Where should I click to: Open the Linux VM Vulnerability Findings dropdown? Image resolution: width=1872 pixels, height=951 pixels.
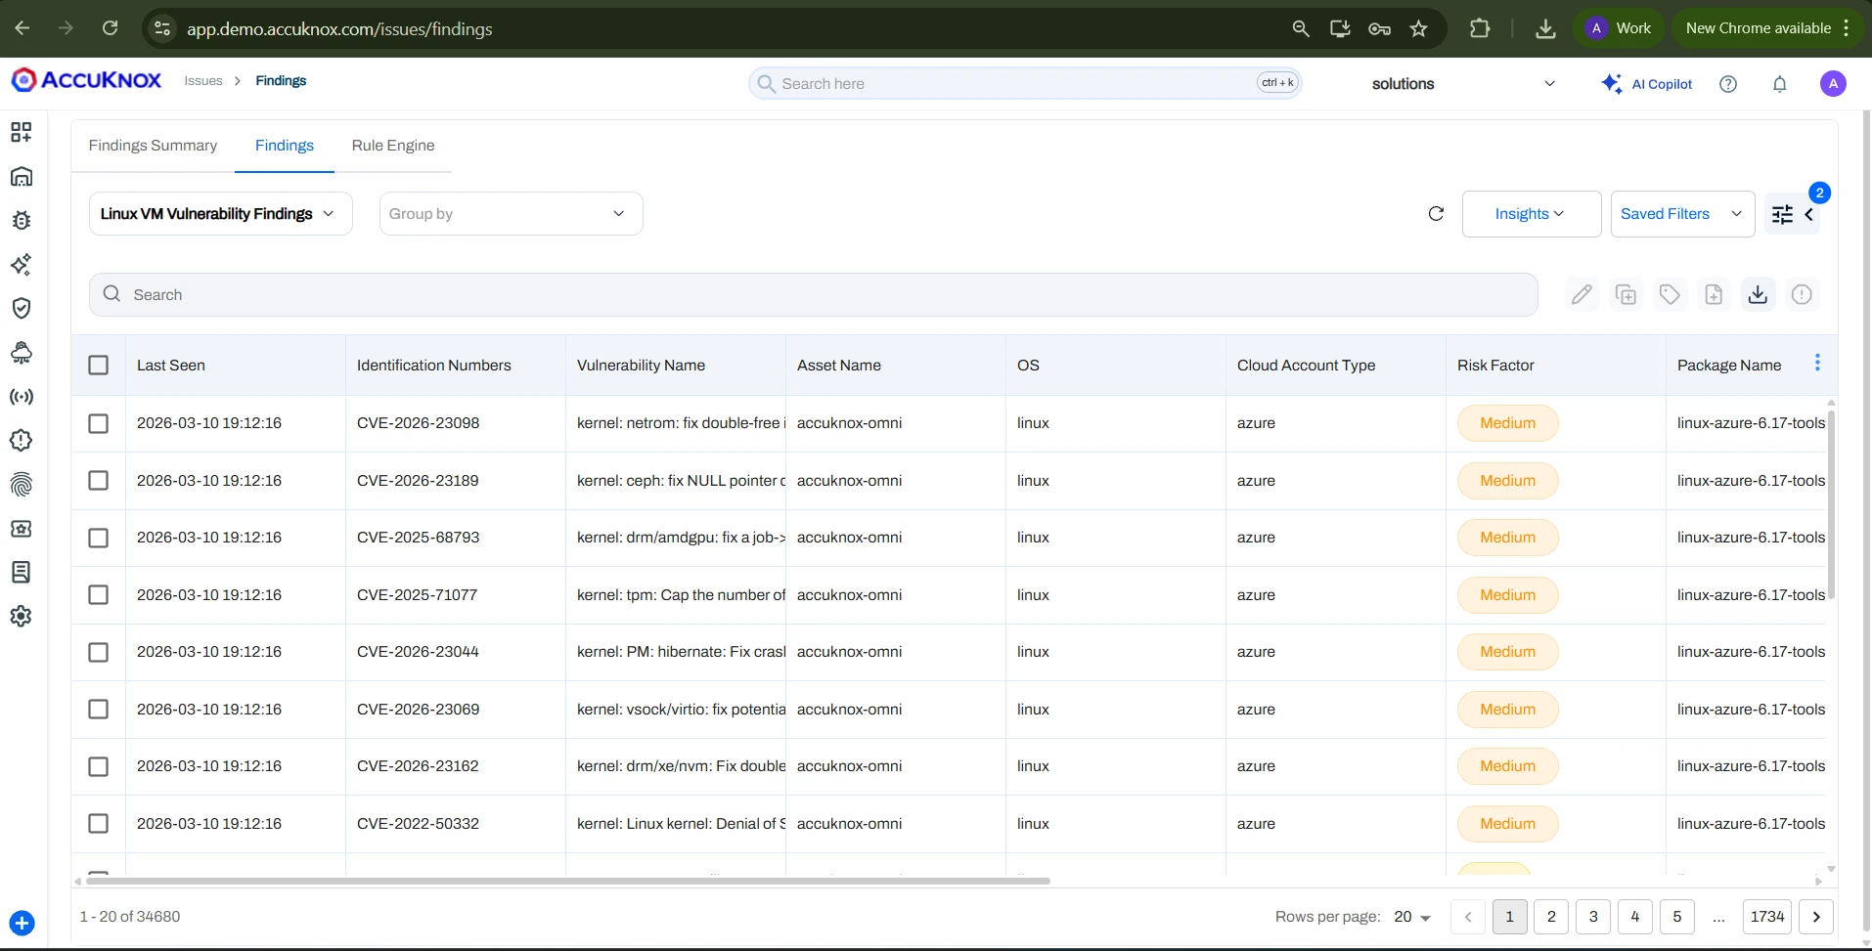coord(219,213)
